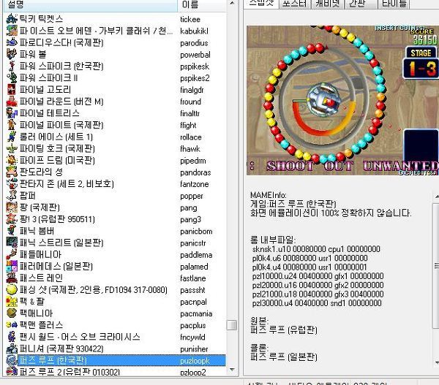The height and width of the screenshot is (385, 439).
Task: Click the info panel scrollbar thumb
Action: (436, 266)
